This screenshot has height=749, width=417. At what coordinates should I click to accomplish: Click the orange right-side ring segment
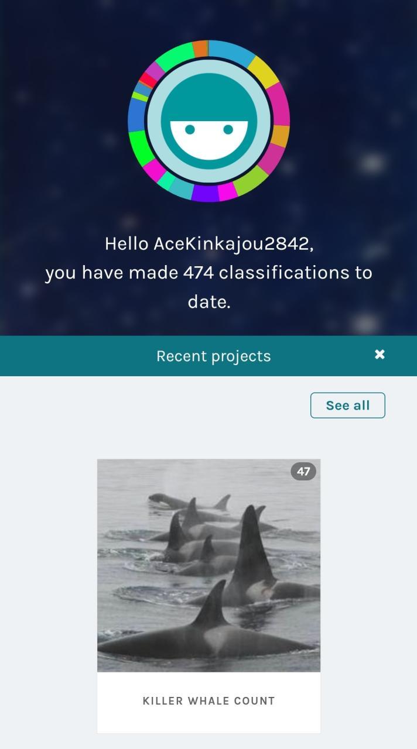coord(281,136)
